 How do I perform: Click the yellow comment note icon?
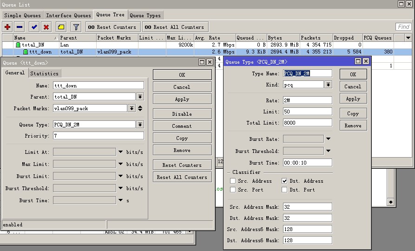(61, 27)
